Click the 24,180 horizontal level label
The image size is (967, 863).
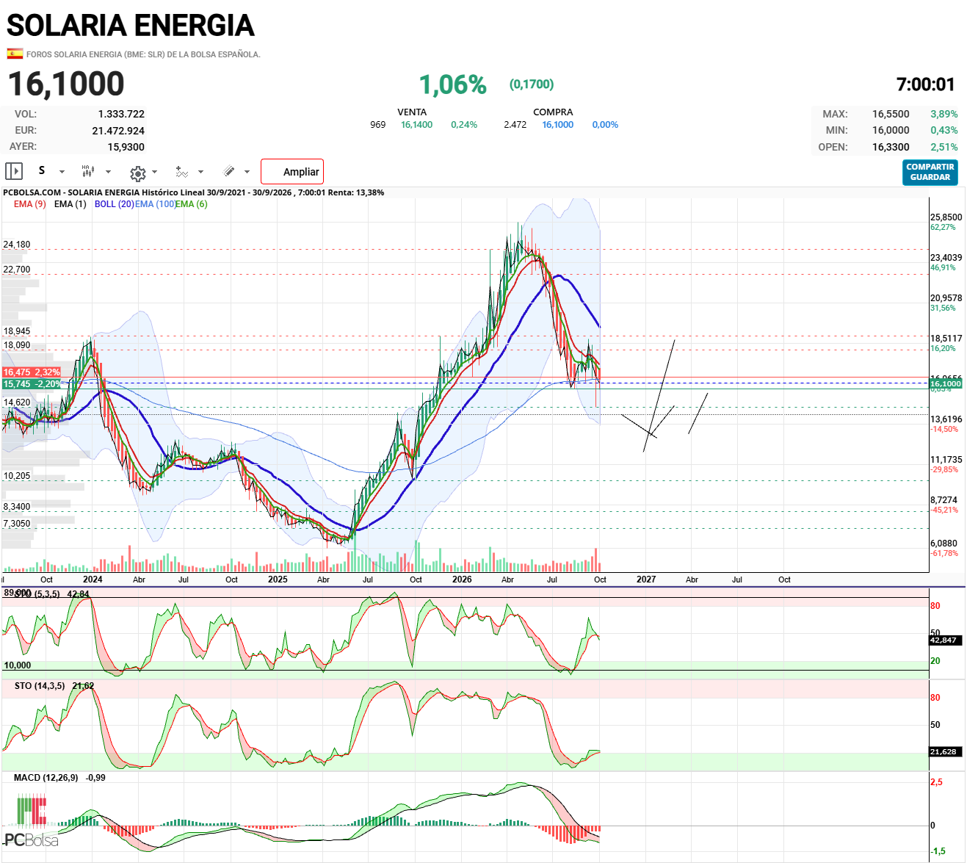tap(17, 245)
